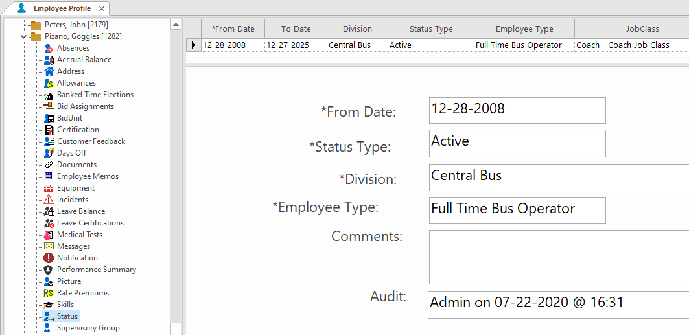689x335 pixels.
Task: Switch to the Employee Profile tab
Action: (x=62, y=8)
